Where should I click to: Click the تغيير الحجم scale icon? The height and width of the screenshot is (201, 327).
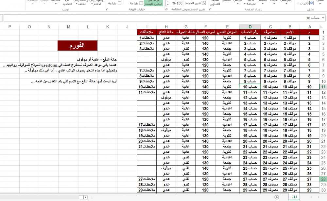point(204,3)
